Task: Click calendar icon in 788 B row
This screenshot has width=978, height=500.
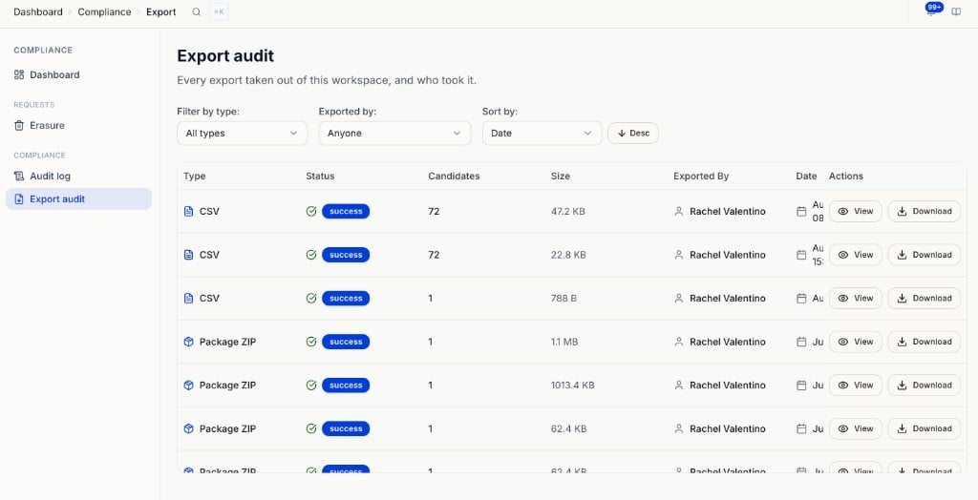Action: pyautogui.click(x=801, y=299)
